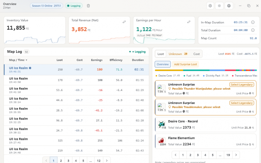Click the trash bin icon beside Logging
The image size is (261, 163).
88,6
